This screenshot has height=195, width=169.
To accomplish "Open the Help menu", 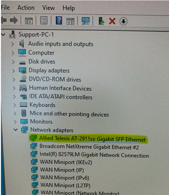I will pos(68,8).
